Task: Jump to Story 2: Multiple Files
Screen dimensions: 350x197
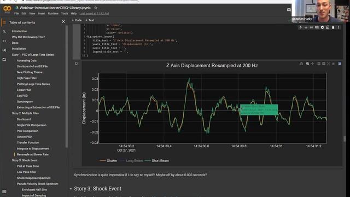Action: 25,113
